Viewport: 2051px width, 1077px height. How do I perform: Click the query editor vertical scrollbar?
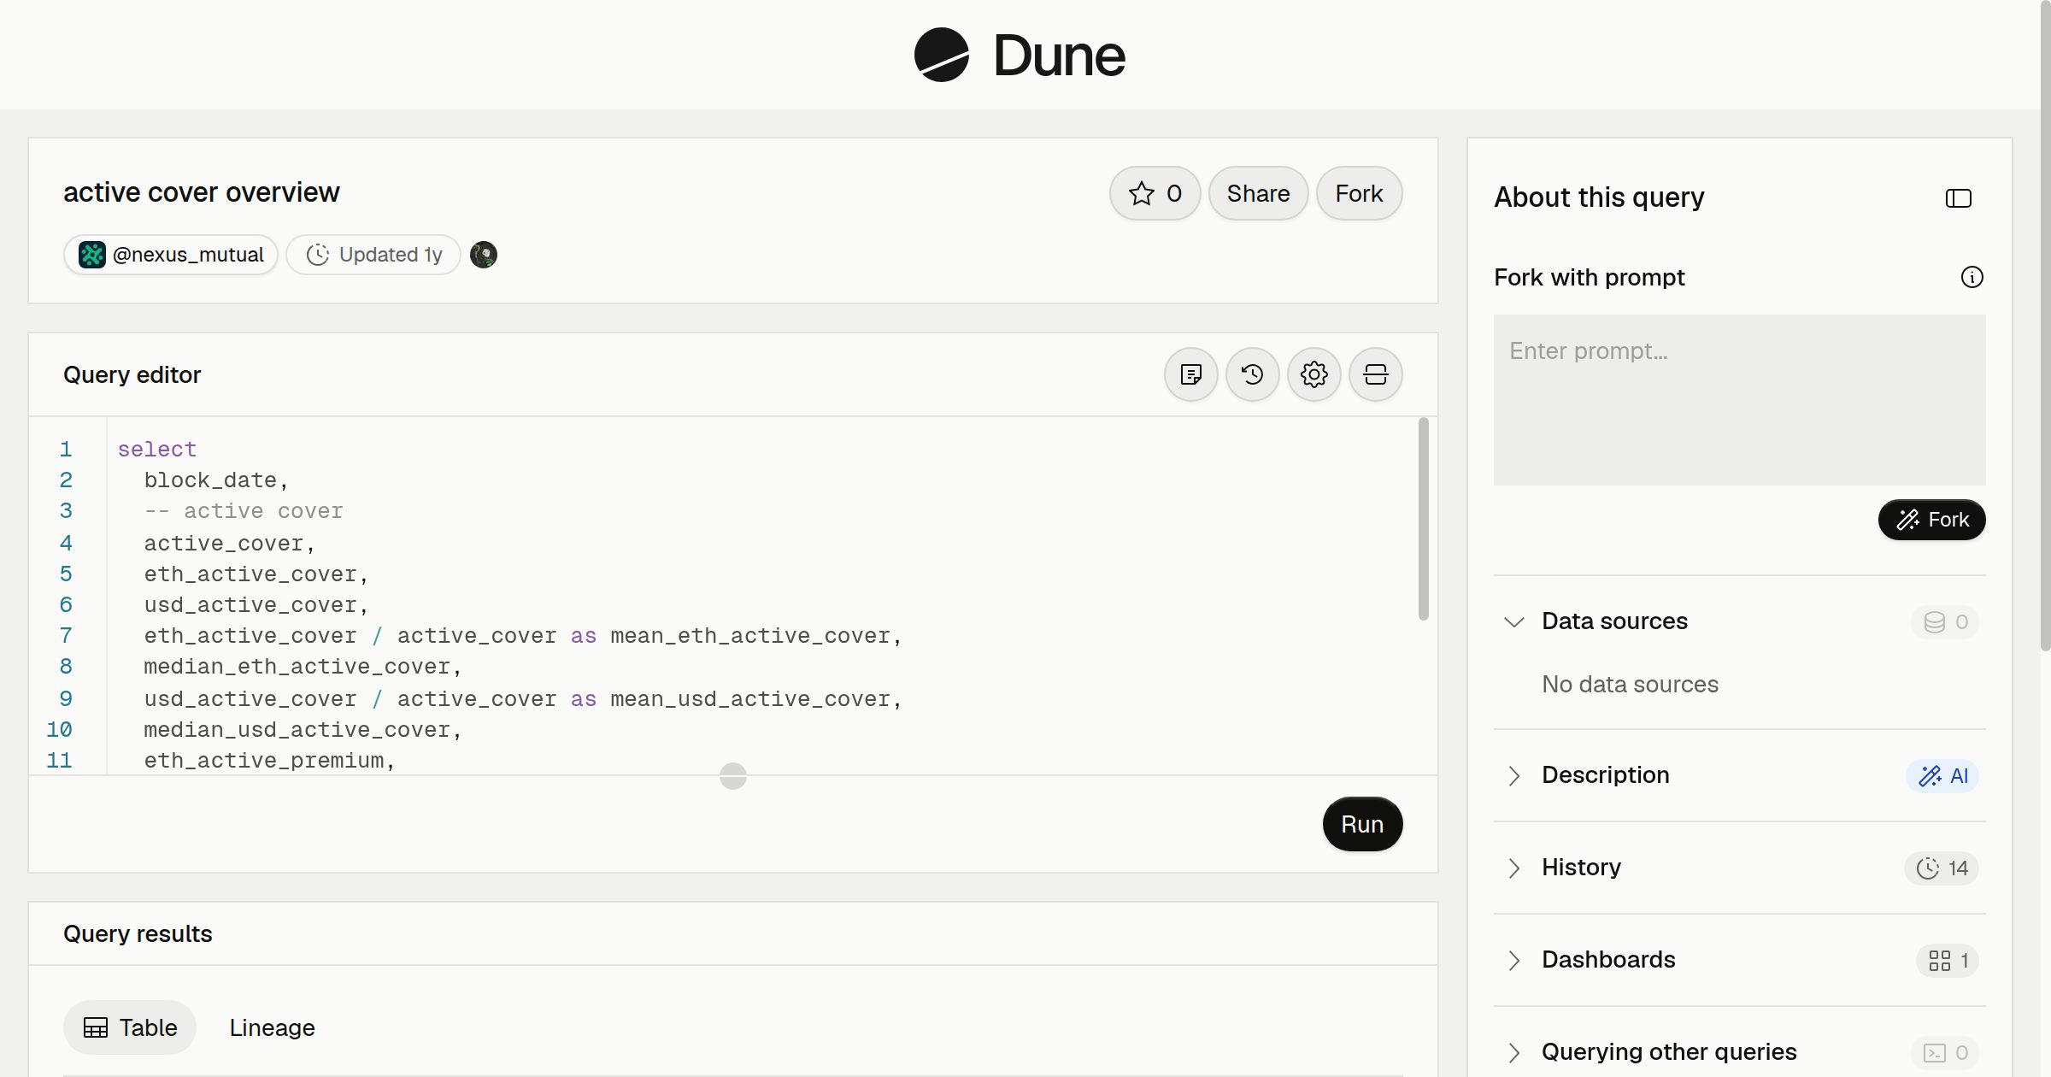[1423, 518]
